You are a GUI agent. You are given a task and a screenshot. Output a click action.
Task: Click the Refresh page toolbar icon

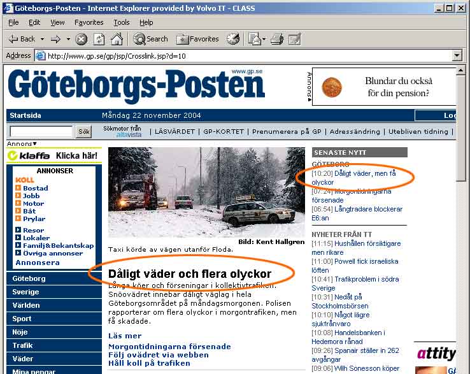pyautogui.click(x=99, y=40)
